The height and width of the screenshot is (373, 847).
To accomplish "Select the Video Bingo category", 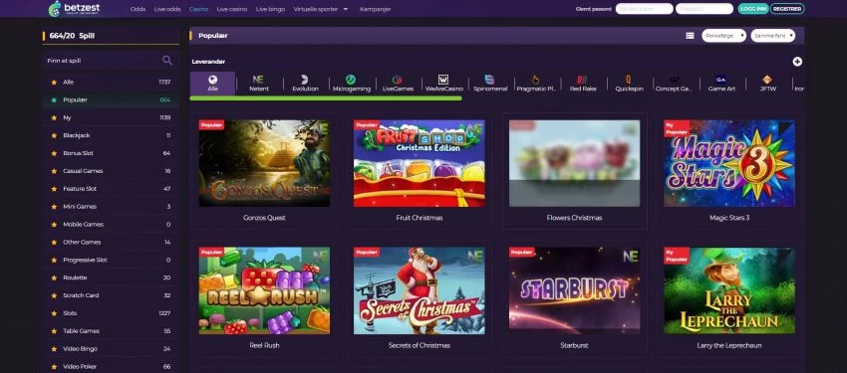I will point(111,349).
